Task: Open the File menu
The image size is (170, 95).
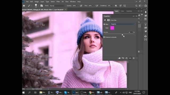Action: pyautogui.click(x=27, y=2)
